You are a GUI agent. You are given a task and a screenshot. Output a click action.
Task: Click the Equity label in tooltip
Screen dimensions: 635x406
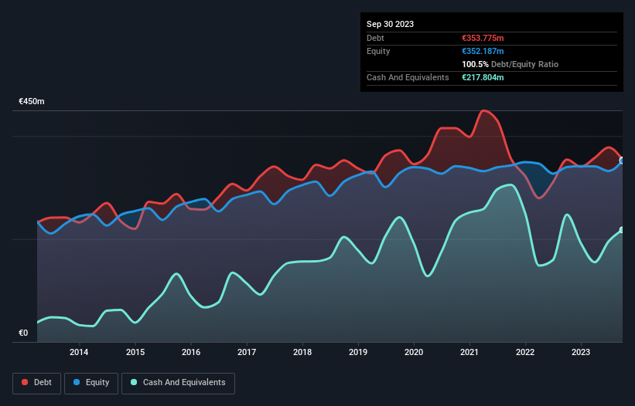point(378,51)
